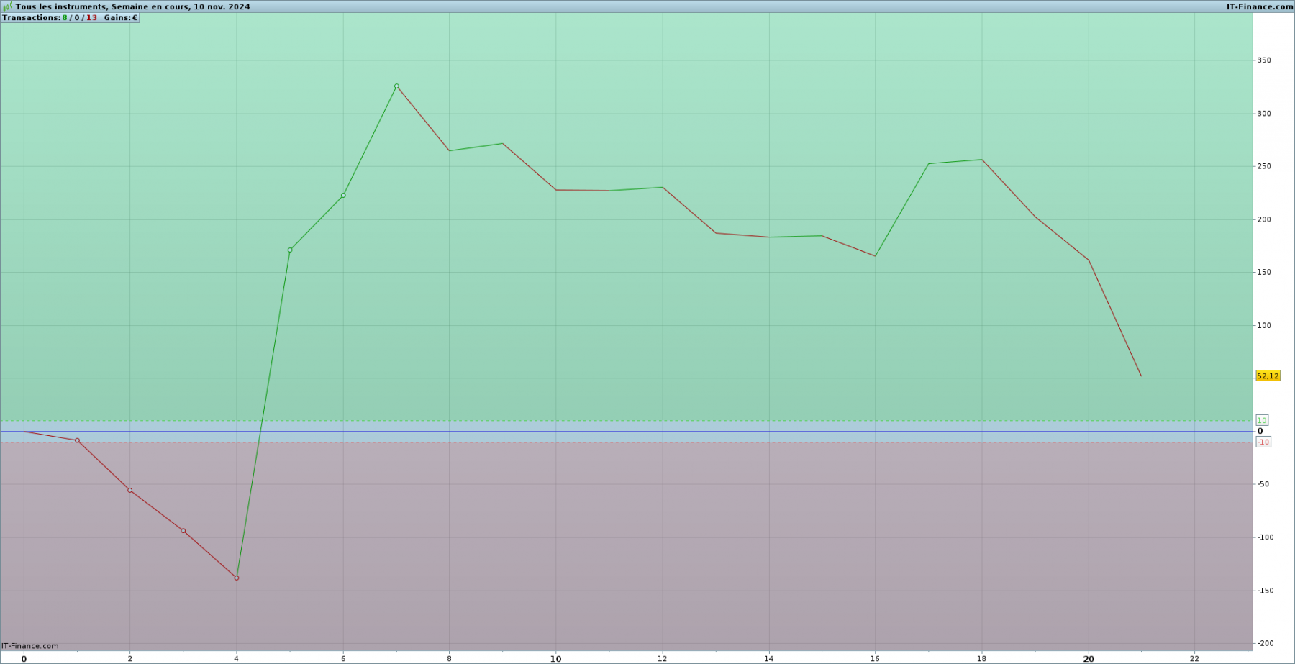Click the bold 0 label on vertical axis
Screen dimensions: 1295x664
[x=1260, y=432]
